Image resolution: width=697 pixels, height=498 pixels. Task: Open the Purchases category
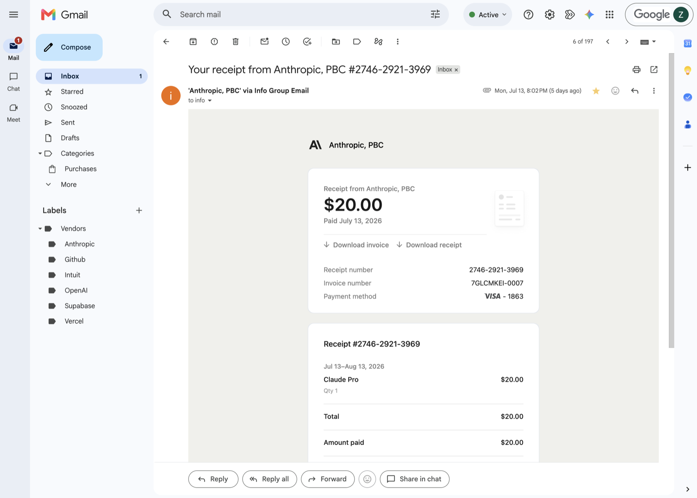pos(91,169)
